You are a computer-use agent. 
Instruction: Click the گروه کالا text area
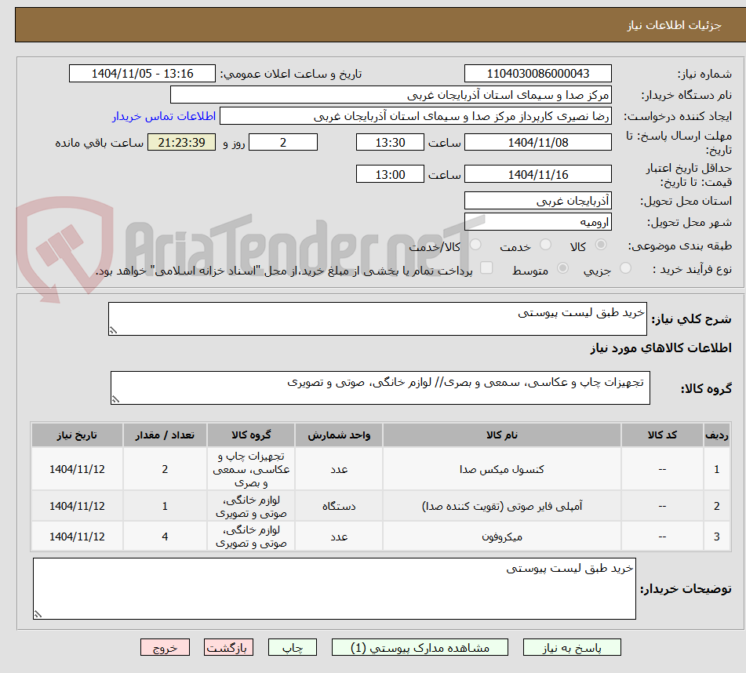tap(380, 387)
